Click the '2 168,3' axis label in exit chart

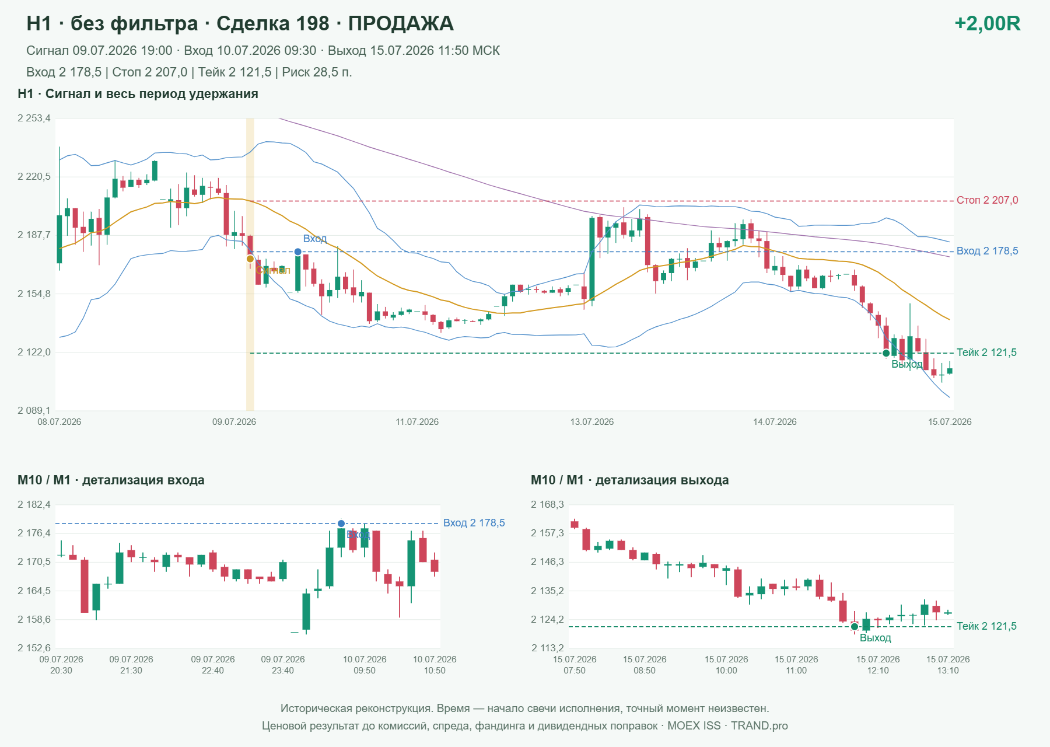547,505
